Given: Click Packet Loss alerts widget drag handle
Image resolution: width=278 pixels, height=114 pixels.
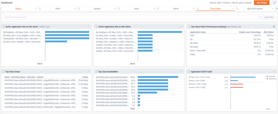Looking at the screenshot, I should click(4, 27).
